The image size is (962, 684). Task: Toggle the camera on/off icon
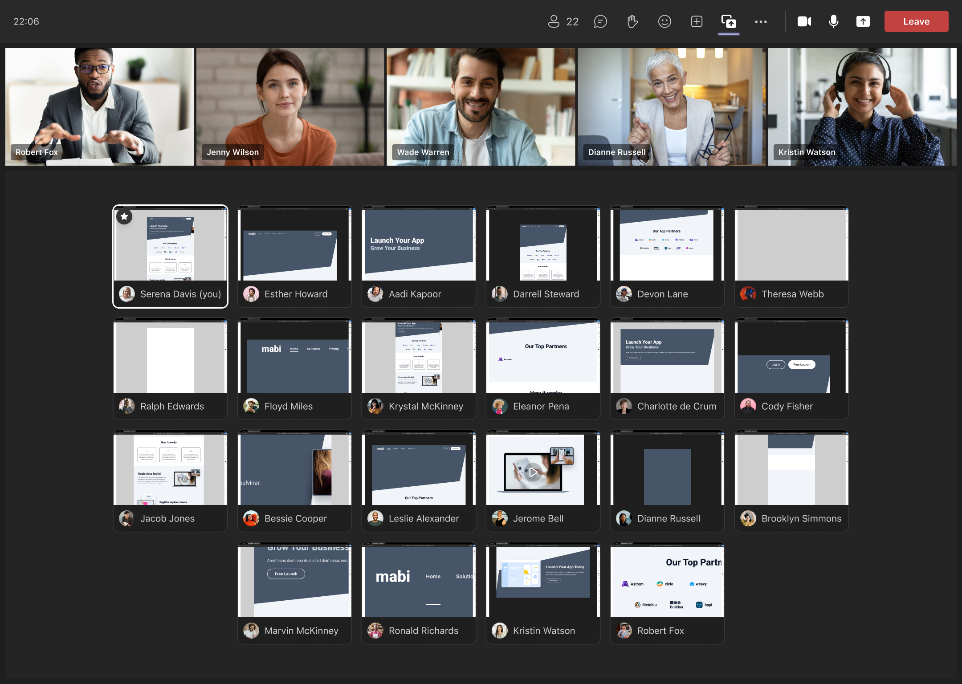coord(804,21)
